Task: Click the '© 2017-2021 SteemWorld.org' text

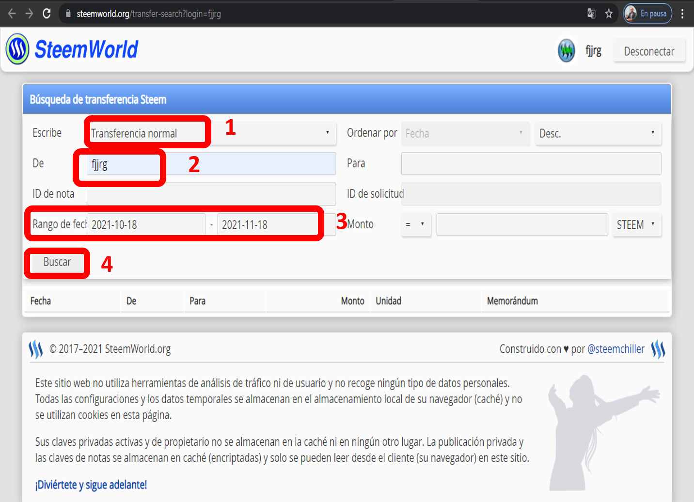Action: click(110, 349)
